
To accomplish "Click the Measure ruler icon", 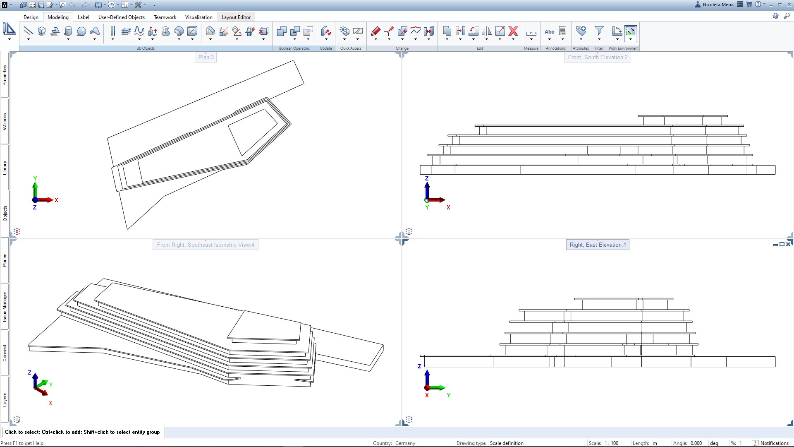I will tap(531, 33).
